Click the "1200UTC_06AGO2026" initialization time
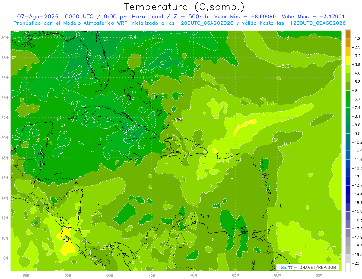Viewport: 362px width, 279px height. coord(205,23)
